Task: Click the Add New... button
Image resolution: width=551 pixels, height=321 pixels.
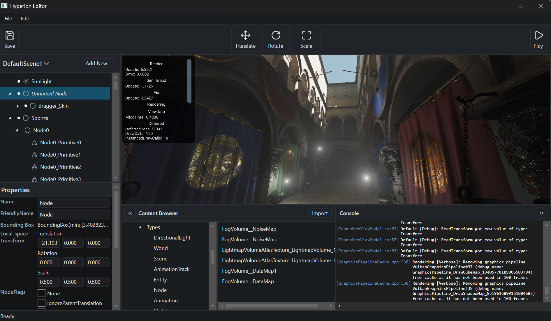Action: coord(98,63)
